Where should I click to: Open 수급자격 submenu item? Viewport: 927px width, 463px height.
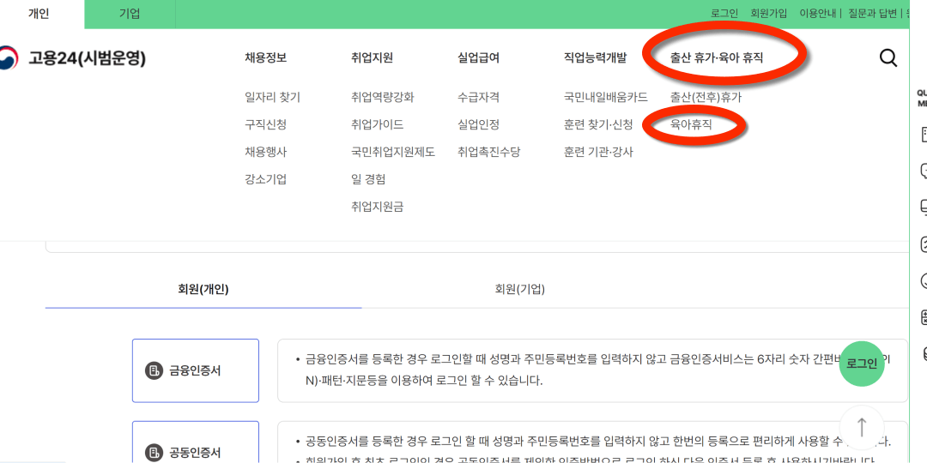pos(478,98)
